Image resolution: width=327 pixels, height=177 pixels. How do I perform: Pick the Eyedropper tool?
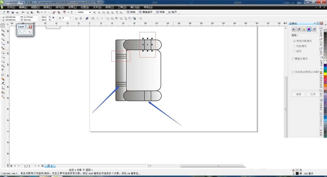(x=3, y=83)
